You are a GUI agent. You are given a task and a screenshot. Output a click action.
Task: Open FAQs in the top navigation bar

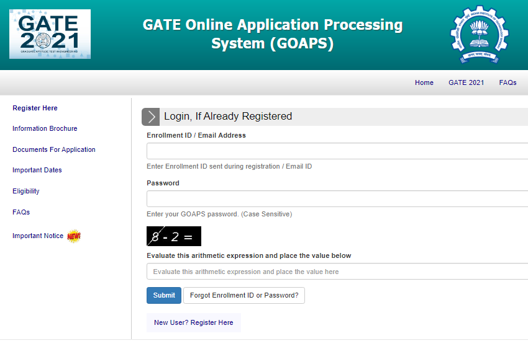[x=508, y=82]
